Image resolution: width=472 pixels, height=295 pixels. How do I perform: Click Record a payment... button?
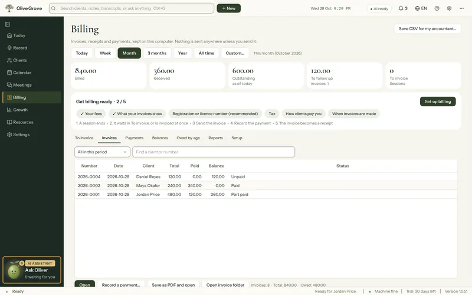pos(121,284)
